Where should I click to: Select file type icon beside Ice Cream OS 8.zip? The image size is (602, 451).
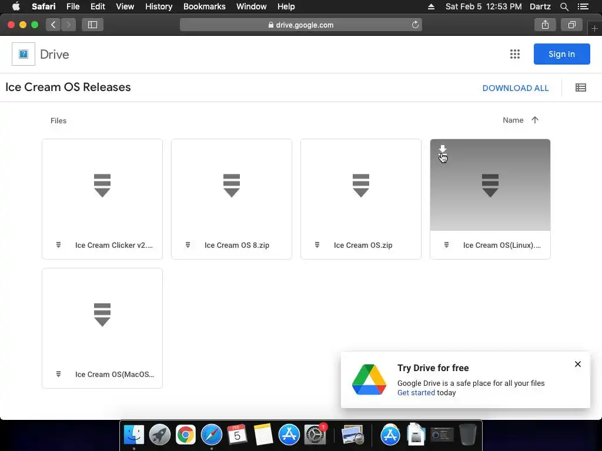(x=188, y=245)
